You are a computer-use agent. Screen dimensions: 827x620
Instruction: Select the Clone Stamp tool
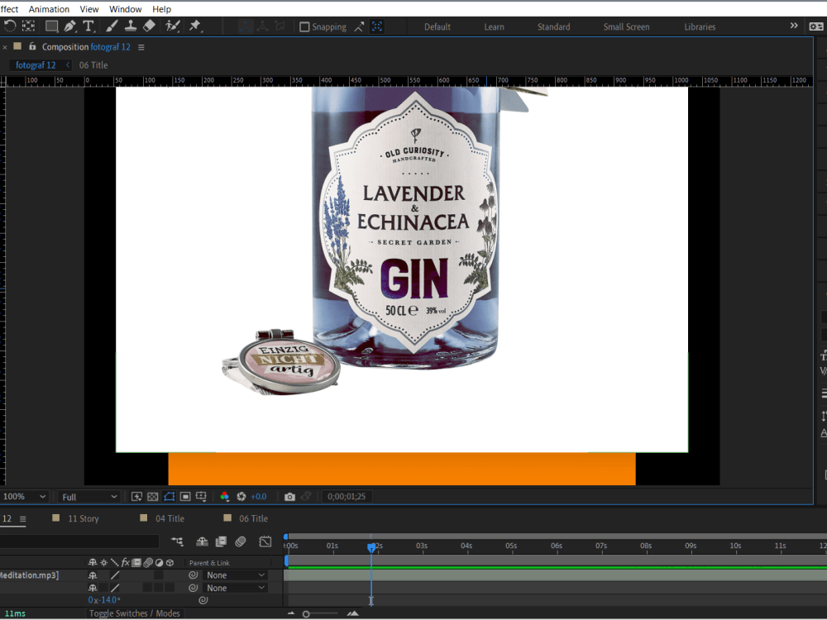[x=131, y=26]
